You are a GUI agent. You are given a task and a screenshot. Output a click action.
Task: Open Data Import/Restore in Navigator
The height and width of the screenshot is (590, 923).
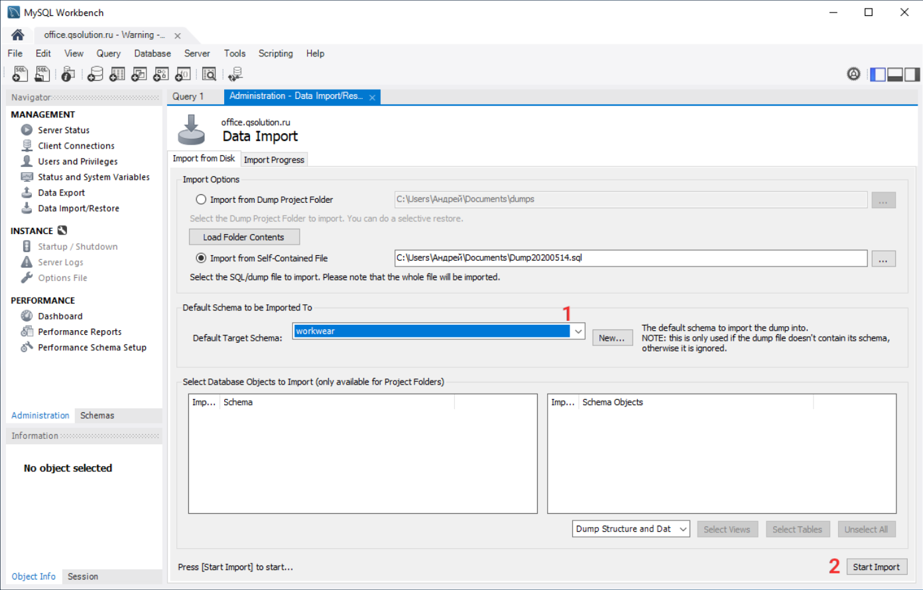coord(78,208)
